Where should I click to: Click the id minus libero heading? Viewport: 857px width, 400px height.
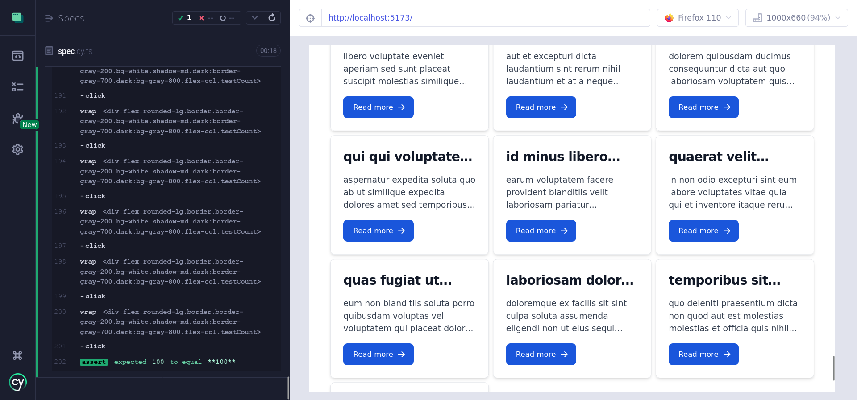(x=563, y=157)
